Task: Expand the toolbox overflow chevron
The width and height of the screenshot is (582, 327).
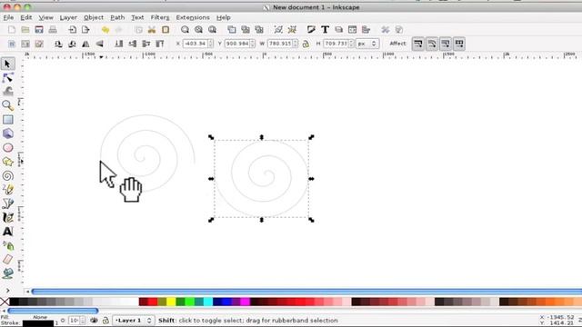Action: [x=8, y=291]
